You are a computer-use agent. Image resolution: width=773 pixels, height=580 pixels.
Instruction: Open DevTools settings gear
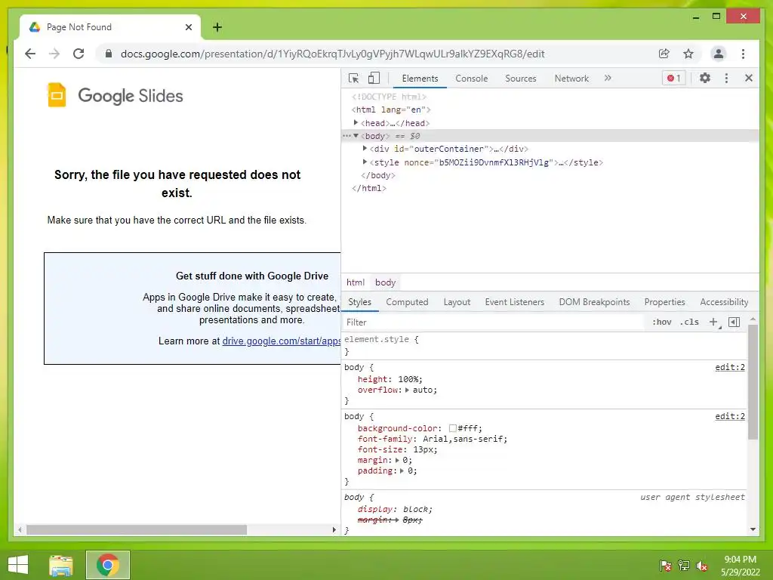[705, 78]
